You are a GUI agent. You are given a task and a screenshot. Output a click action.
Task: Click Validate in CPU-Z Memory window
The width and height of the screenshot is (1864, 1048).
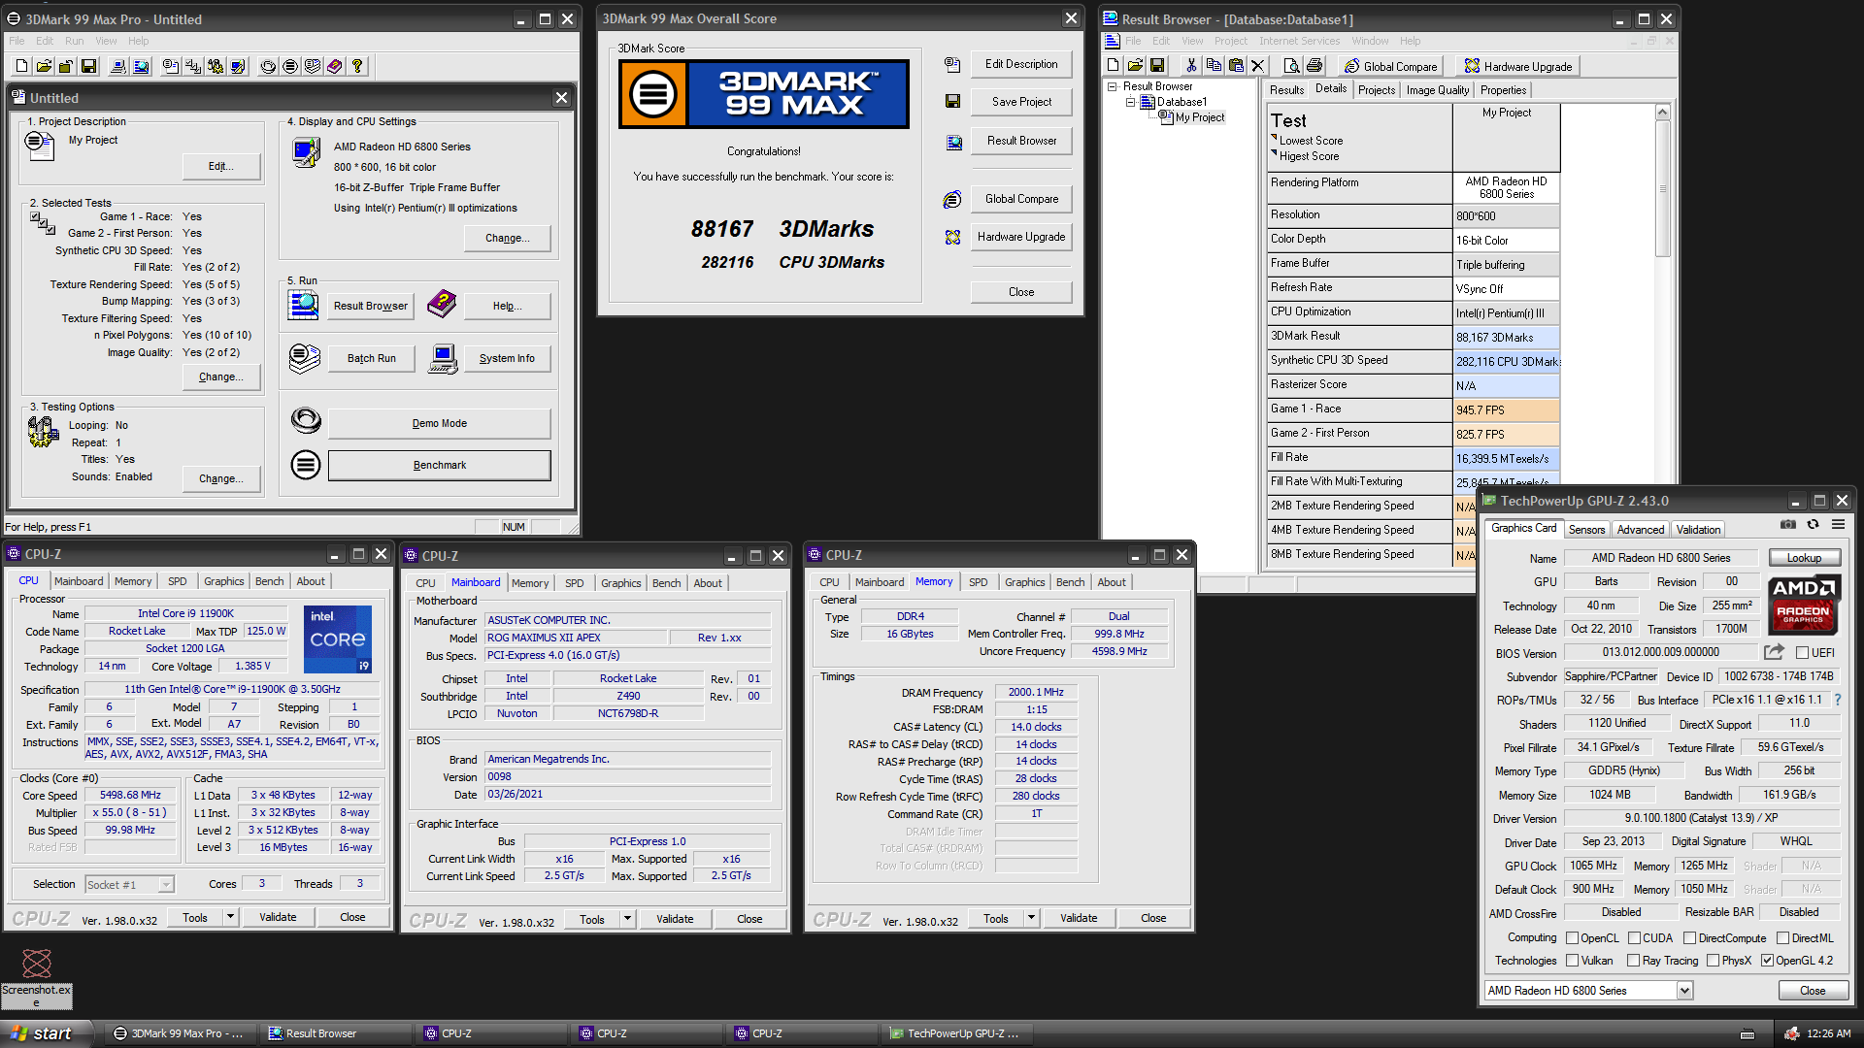pos(1079,918)
